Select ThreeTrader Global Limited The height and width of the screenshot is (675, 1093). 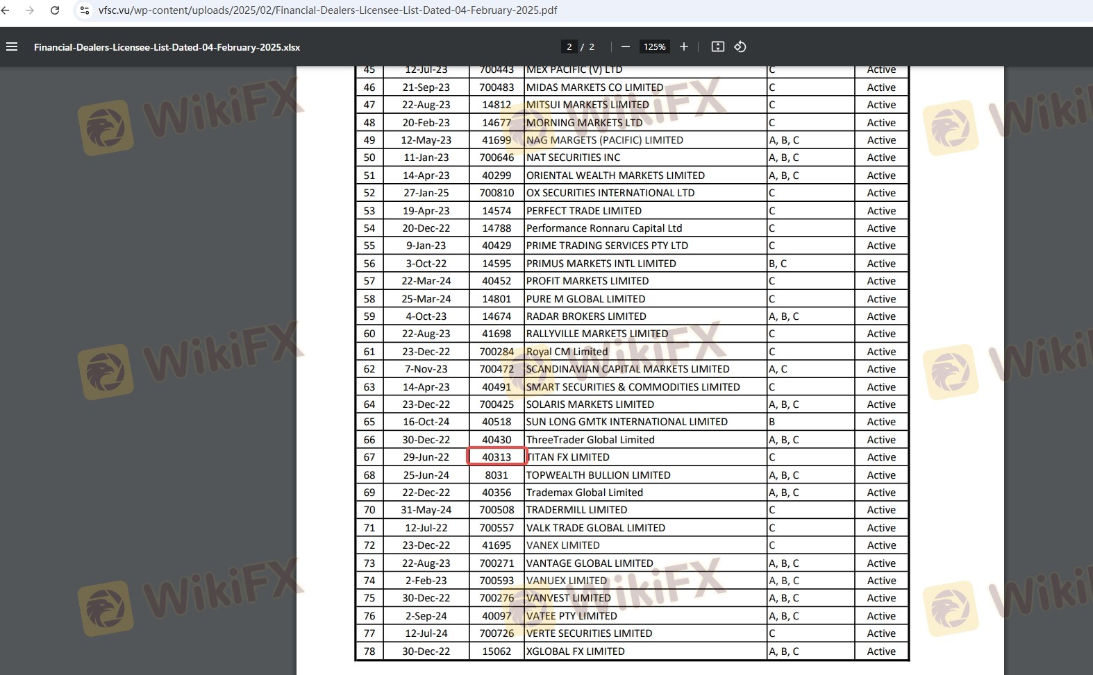[590, 440]
